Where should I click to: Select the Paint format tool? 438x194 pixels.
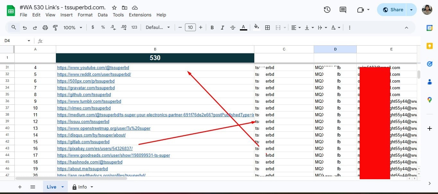coord(55,27)
